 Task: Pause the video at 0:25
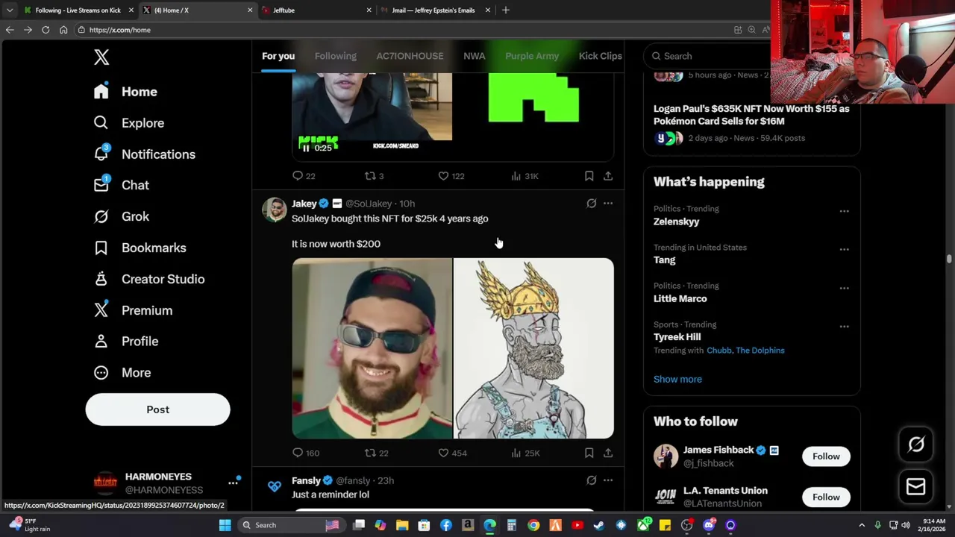click(x=305, y=148)
